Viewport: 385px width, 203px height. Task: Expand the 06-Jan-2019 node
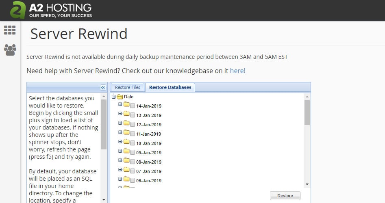tap(120, 179)
